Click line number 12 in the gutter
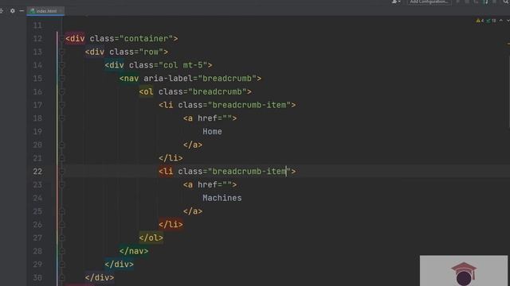 tap(37, 39)
